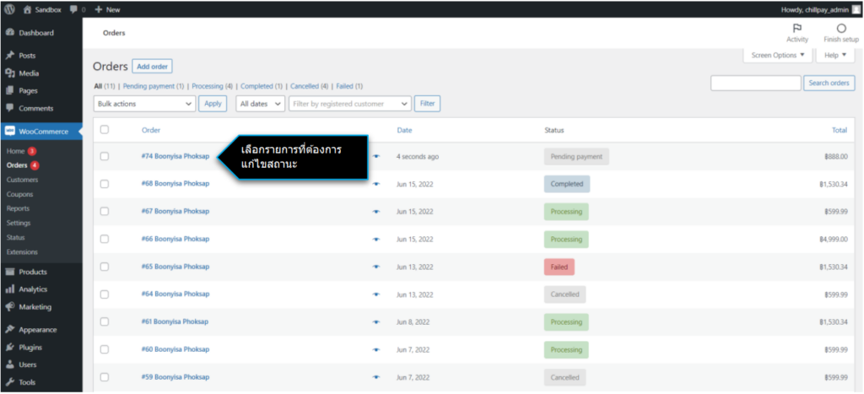Tick the checkbox for order #65
Viewport: 864px width, 394px height.
(104, 267)
